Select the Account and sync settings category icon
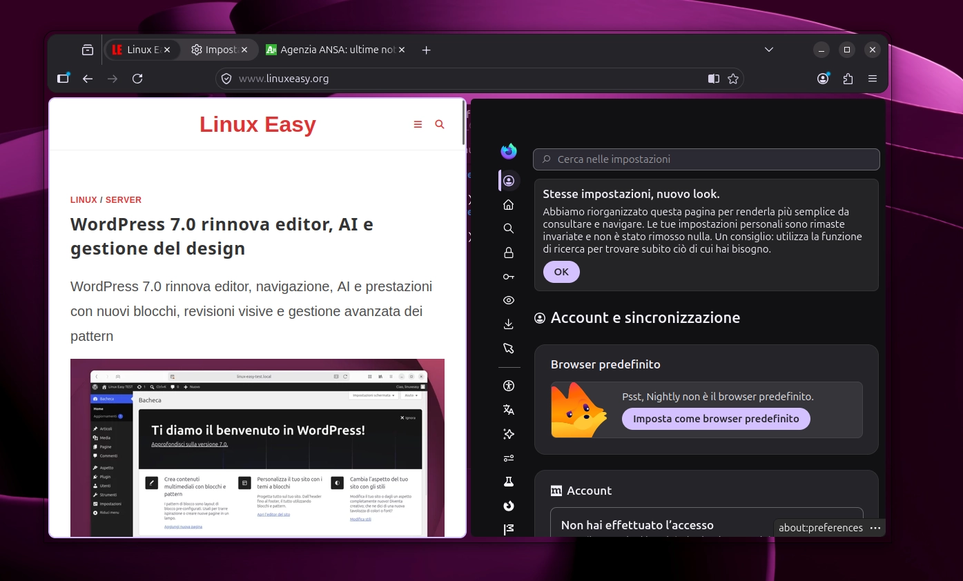Image resolution: width=963 pixels, height=581 pixels. pos(509,181)
